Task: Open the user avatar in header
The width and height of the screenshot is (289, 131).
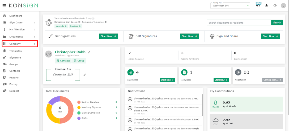Action: tap(283, 6)
